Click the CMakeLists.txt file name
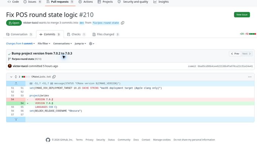The image size is (257, 144). click(41, 77)
